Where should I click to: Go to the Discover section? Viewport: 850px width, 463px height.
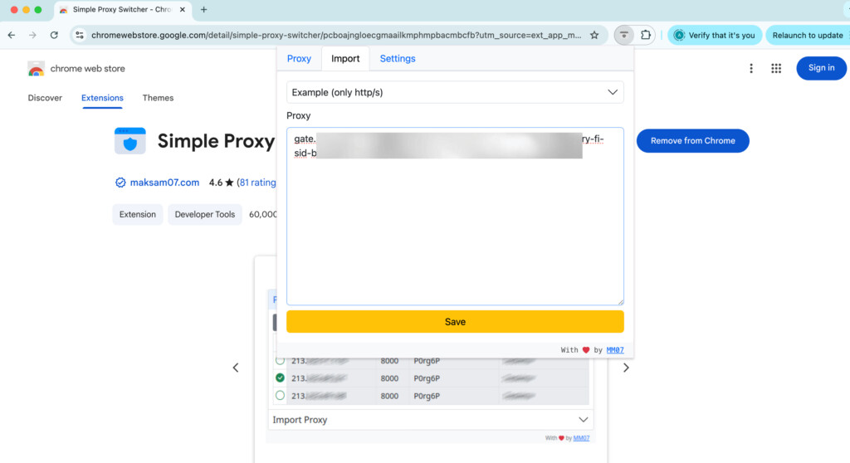click(45, 98)
